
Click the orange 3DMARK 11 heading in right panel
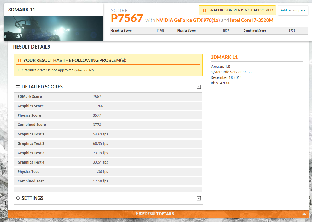point(224,57)
